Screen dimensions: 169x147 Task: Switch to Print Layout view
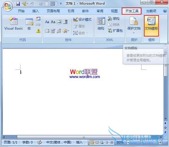[x=92, y=143]
